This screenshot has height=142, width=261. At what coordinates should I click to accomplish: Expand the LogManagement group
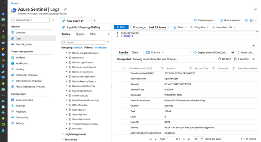click(x=63, y=134)
